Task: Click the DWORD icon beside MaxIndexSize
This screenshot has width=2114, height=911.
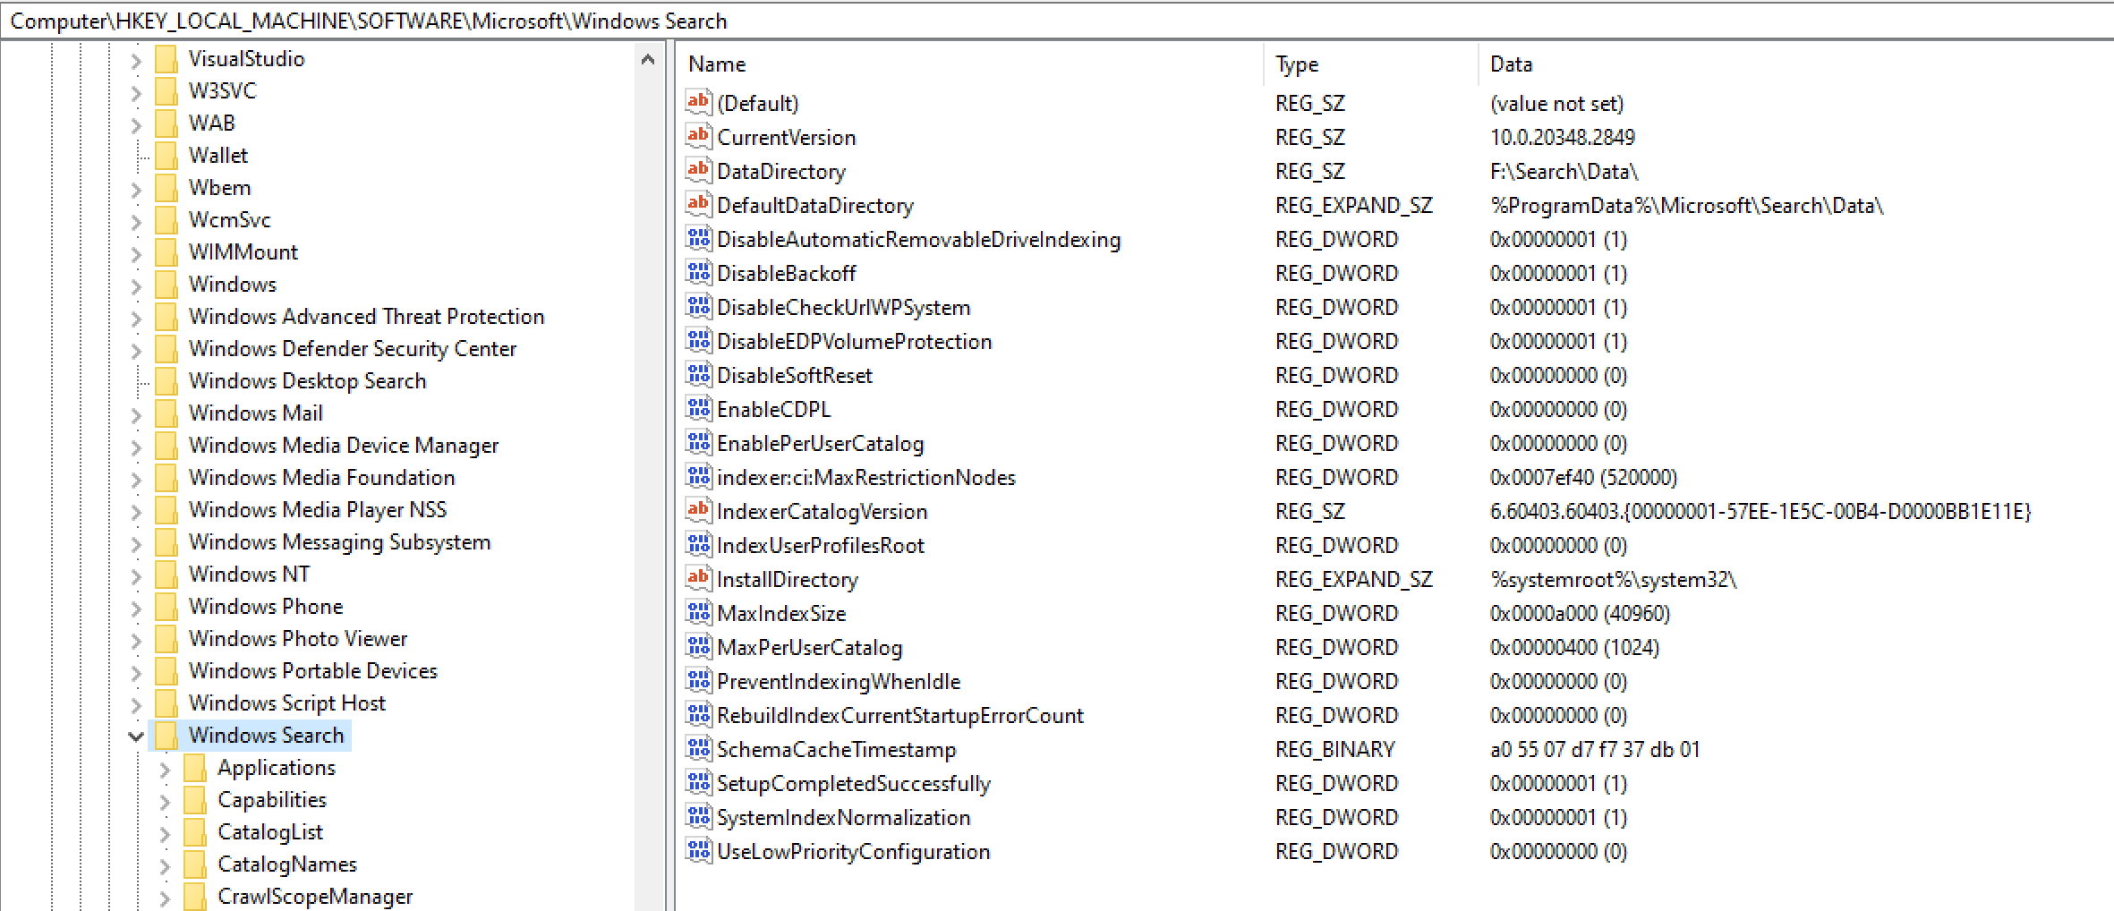Action: click(699, 612)
